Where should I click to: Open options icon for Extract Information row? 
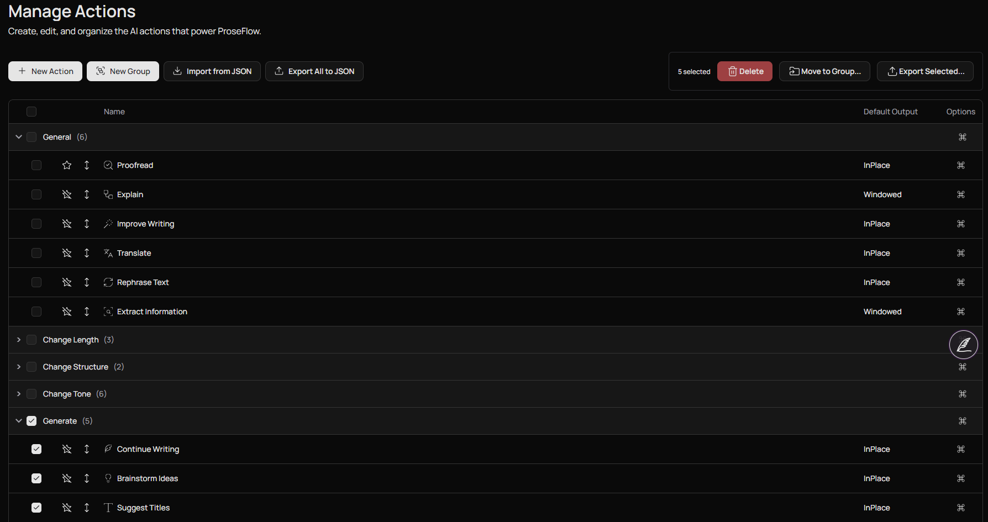960,312
